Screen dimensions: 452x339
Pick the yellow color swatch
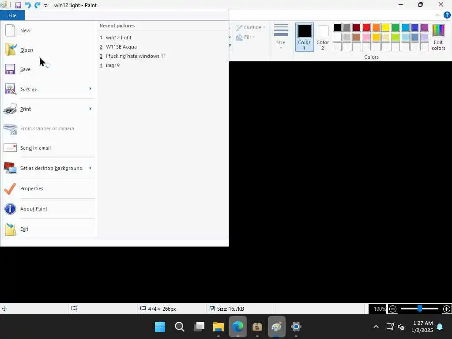tap(386, 27)
